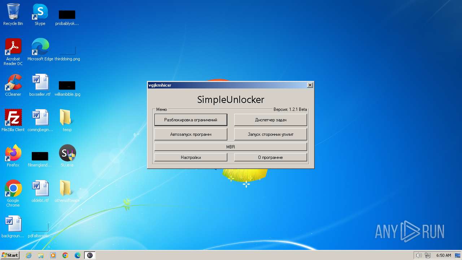The image size is (462, 260).
Task: Open the Recycle Bin desktop icon
Action: pos(13,14)
